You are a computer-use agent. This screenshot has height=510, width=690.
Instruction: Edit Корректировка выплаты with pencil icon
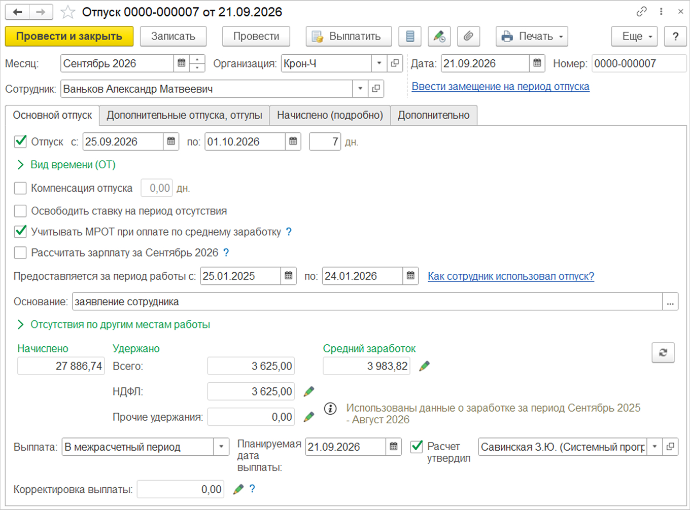pos(238,489)
